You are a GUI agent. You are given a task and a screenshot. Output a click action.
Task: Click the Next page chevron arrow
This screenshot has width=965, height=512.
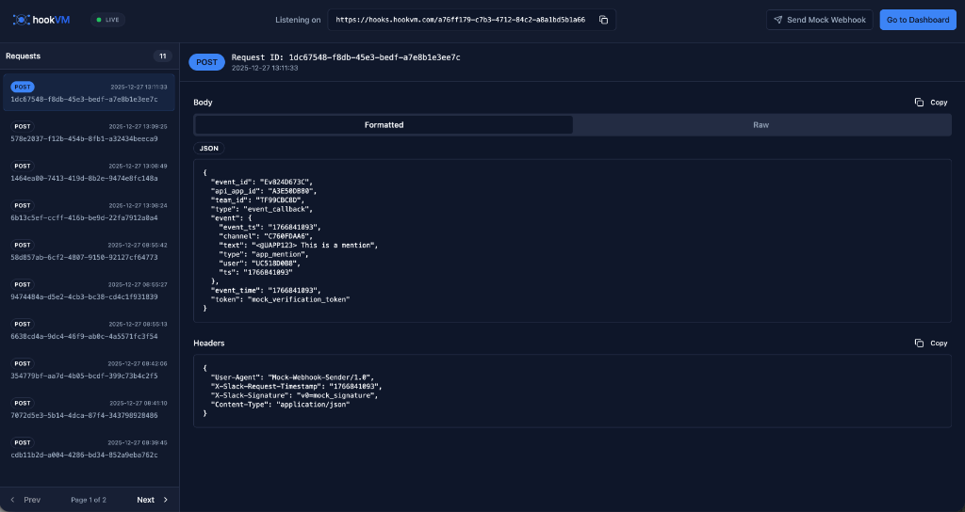(x=166, y=500)
